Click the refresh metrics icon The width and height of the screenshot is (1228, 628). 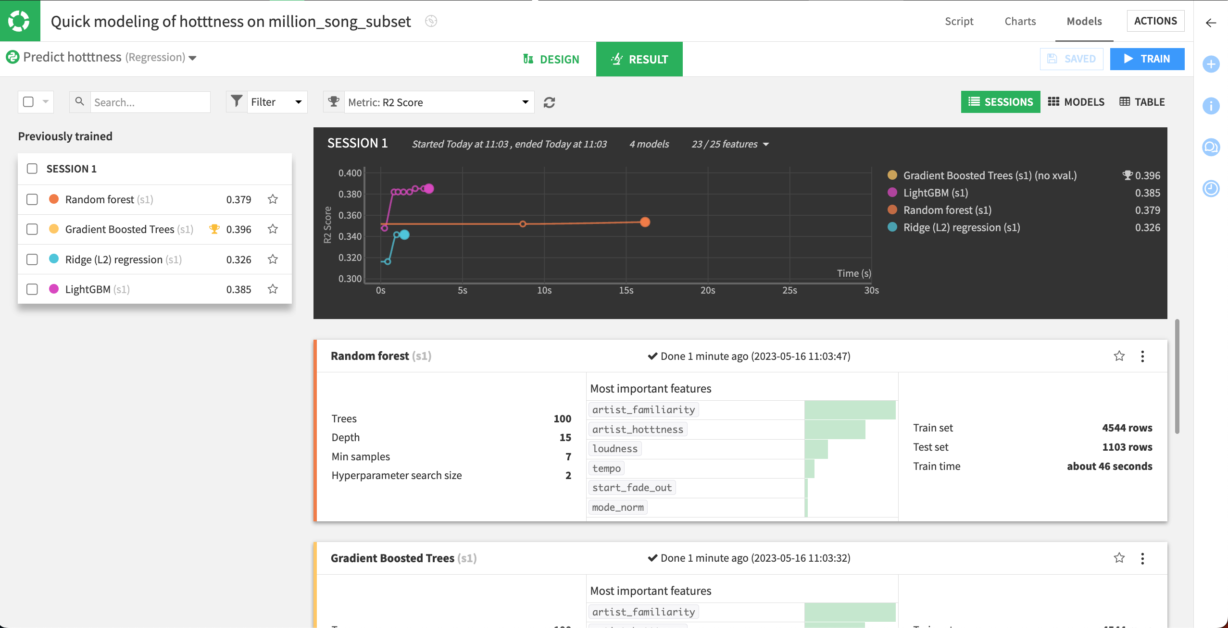(549, 102)
